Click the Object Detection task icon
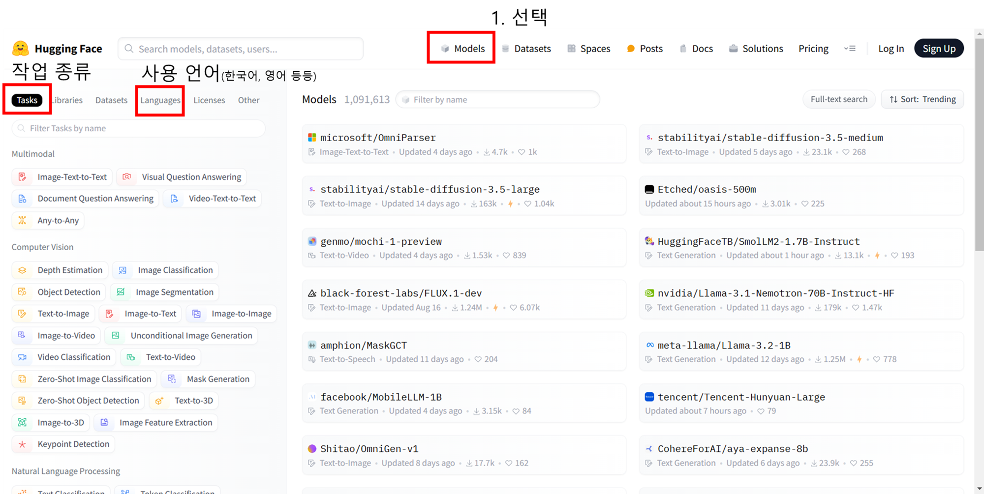Viewport: 984px width, 494px height. tap(23, 292)
